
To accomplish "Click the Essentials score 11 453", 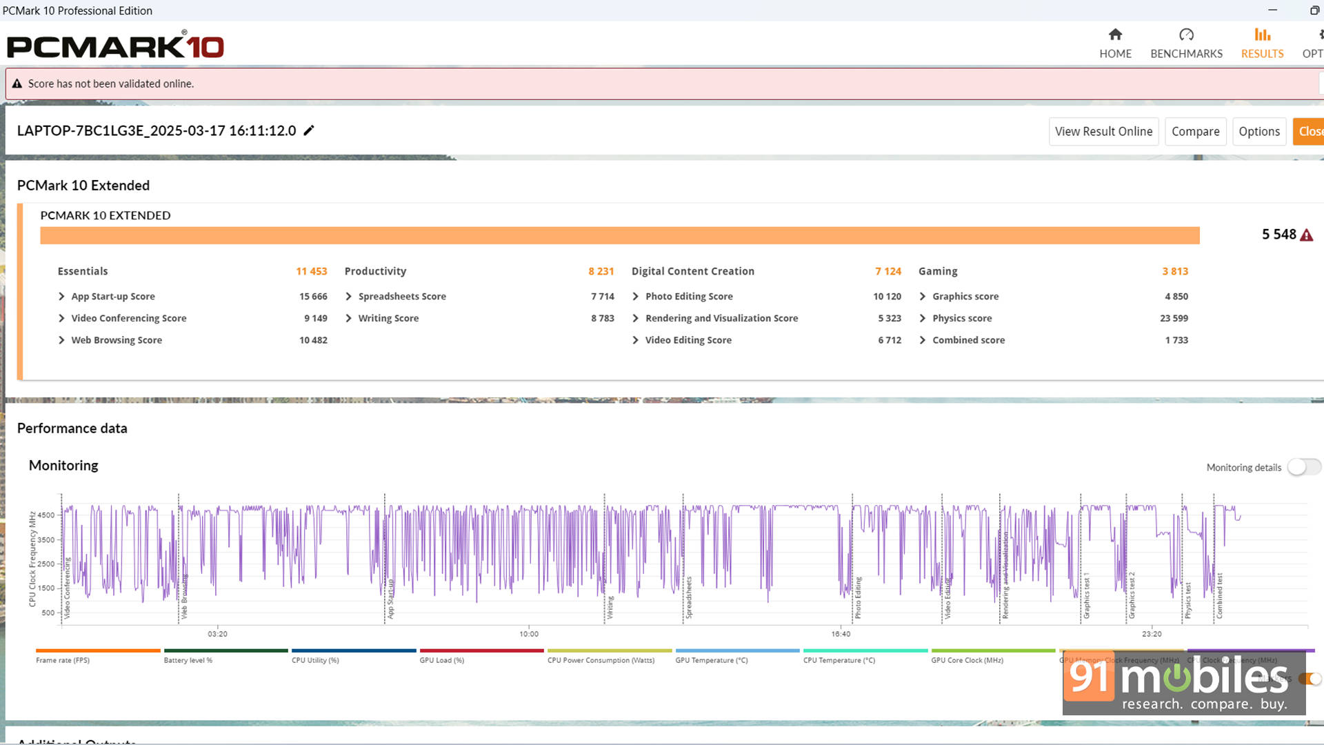I will 311,271.
